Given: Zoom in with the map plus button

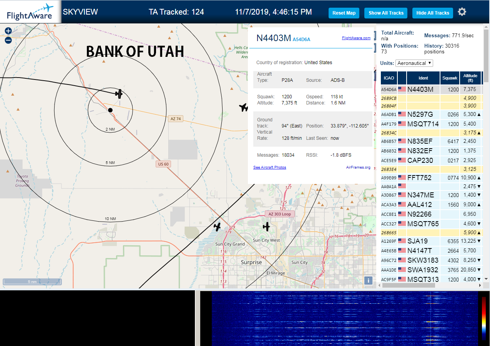Looking at the screenshot, I should tap(8, 31).
